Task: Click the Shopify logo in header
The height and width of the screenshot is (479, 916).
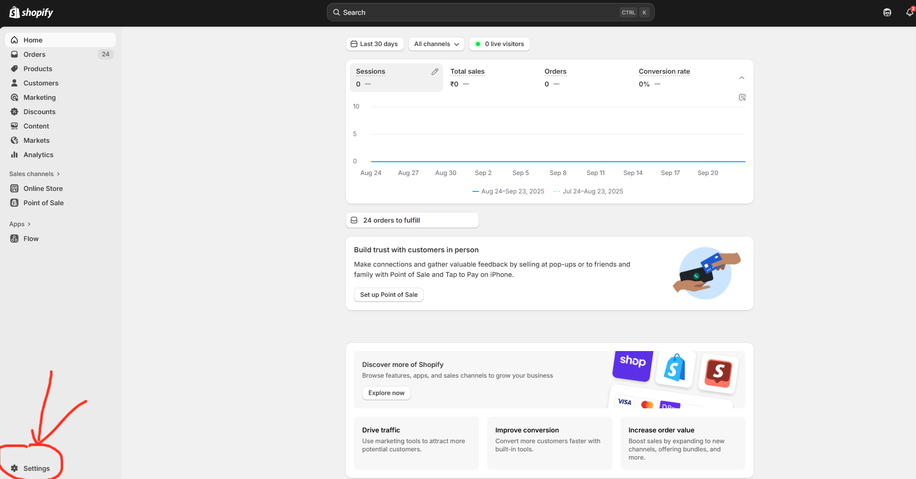Action: coord(31,12)
